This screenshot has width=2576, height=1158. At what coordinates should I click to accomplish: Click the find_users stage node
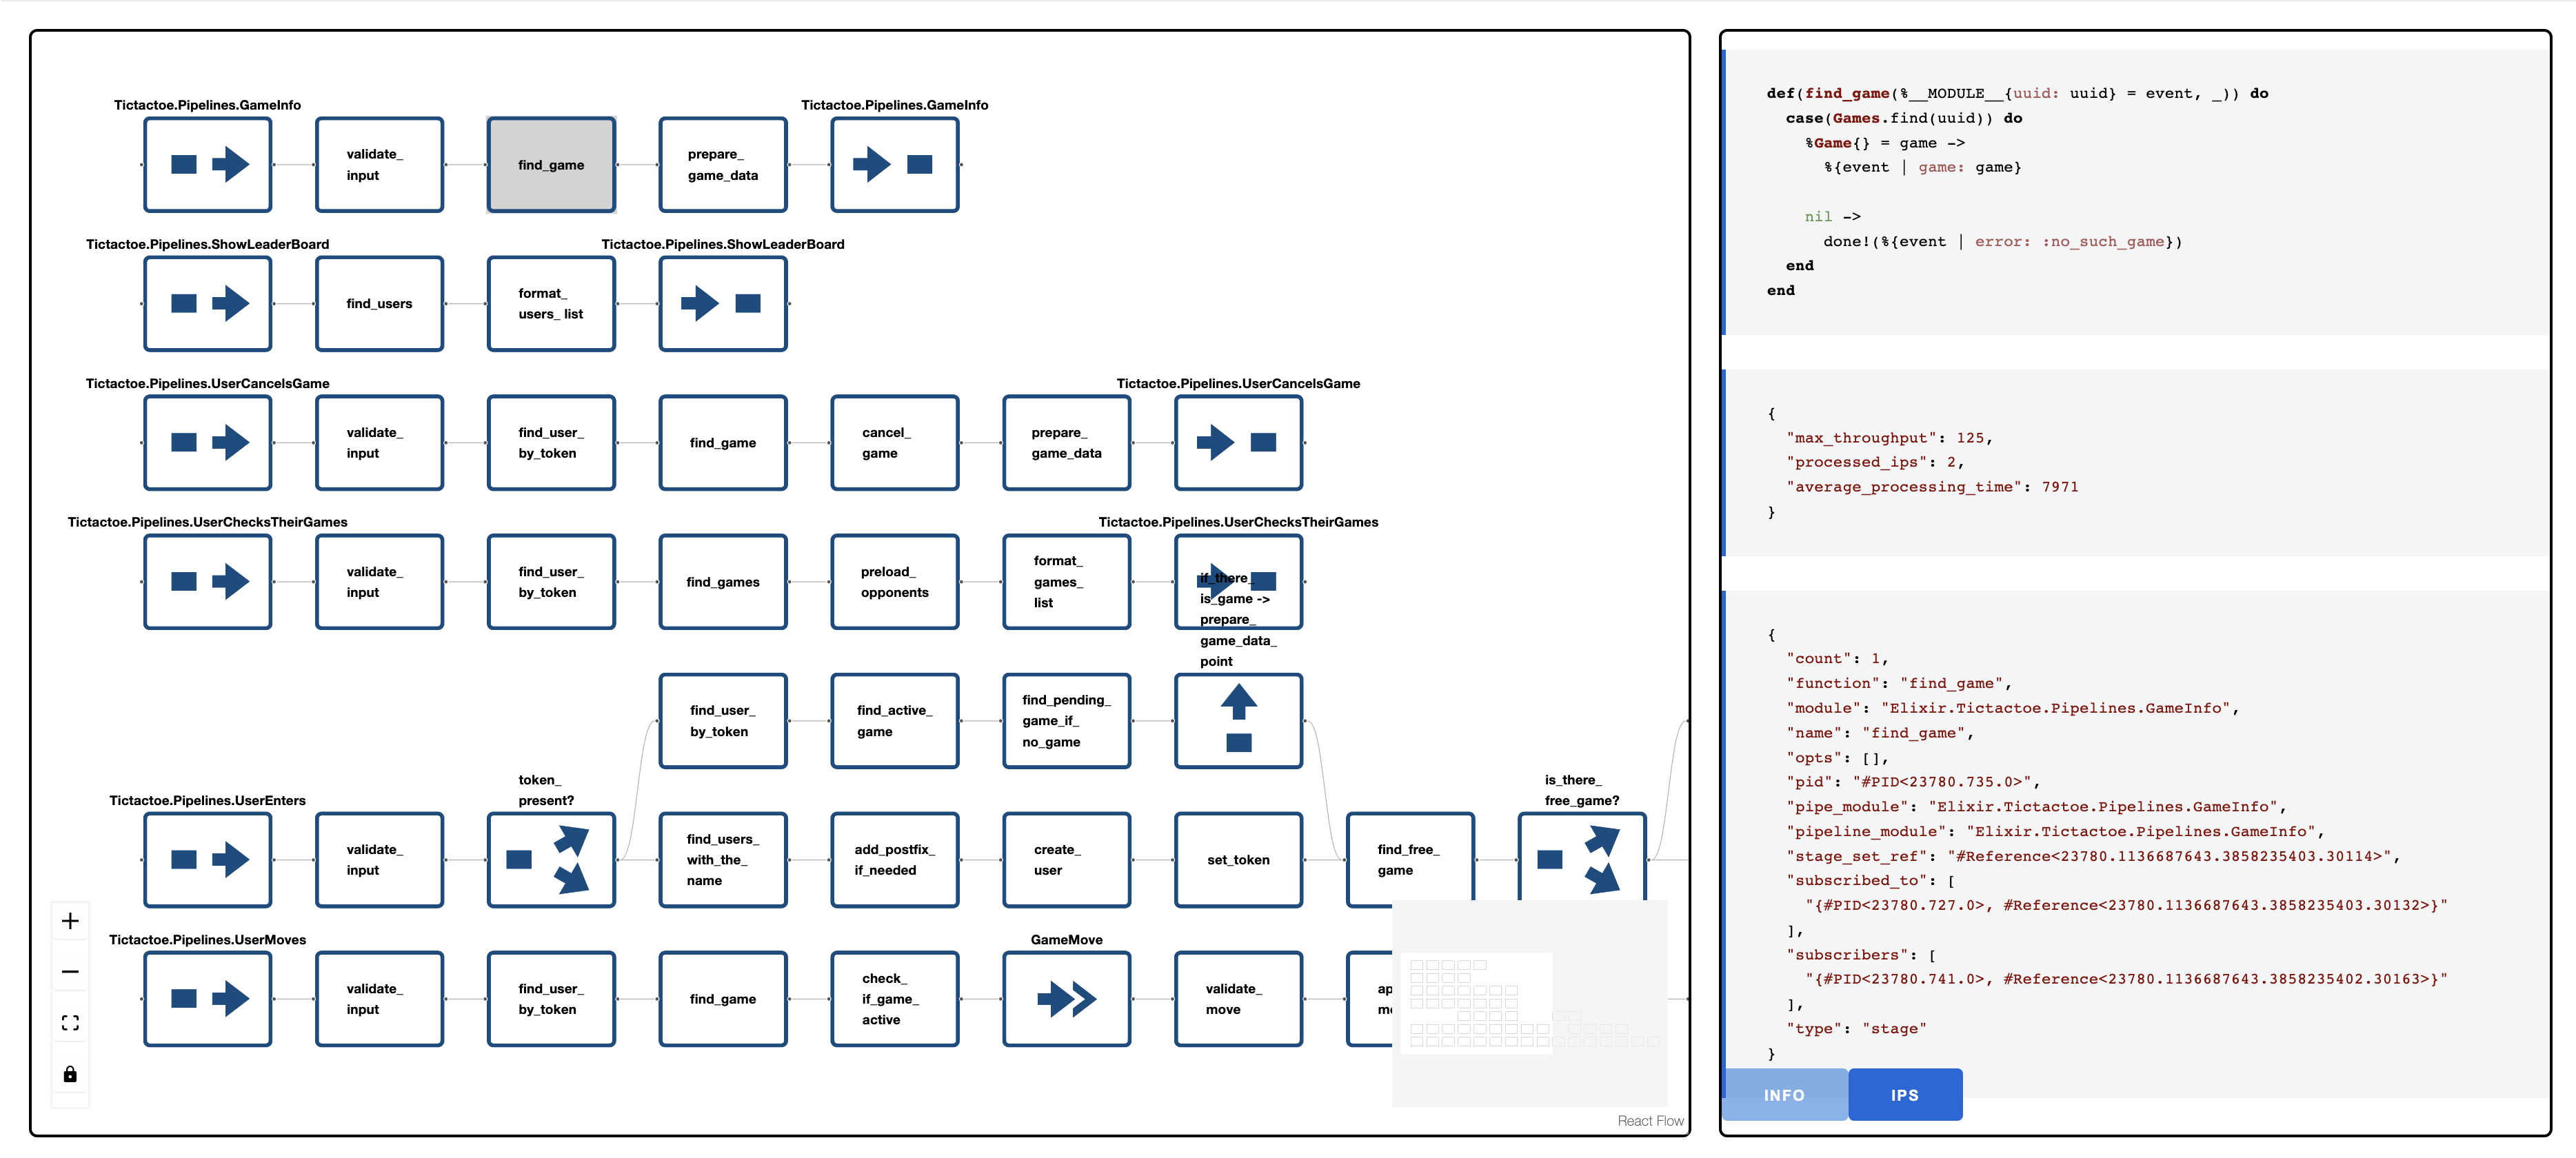pyautogui.click(x=379, y=304)
